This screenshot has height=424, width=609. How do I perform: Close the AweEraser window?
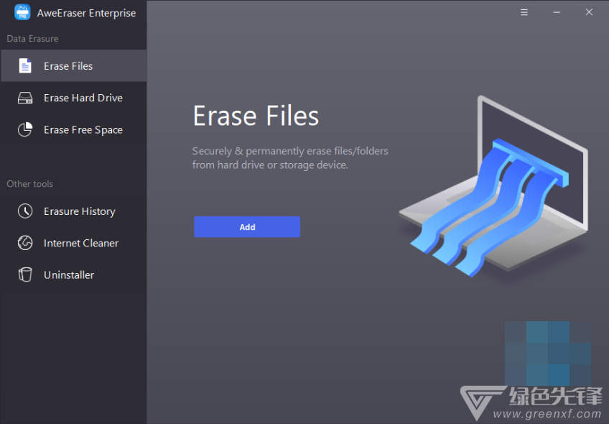589,12
